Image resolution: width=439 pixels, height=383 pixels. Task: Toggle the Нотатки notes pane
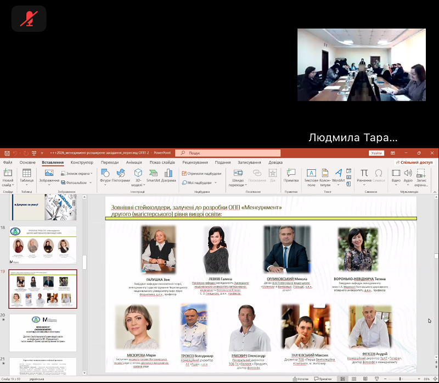pyautogui.click(x=302, y=379)
